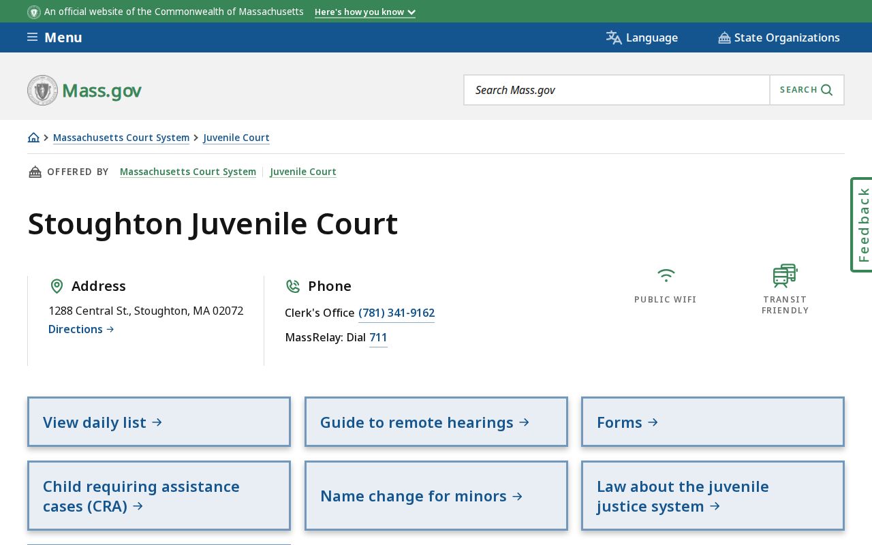Screen dimensions: 872x545
Task: Open Juvenile Court breadcrumb link
Action: (236, 138)
